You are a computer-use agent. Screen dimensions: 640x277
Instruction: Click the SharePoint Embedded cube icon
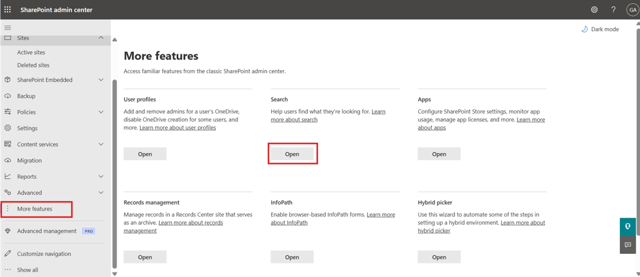[7, 79]
